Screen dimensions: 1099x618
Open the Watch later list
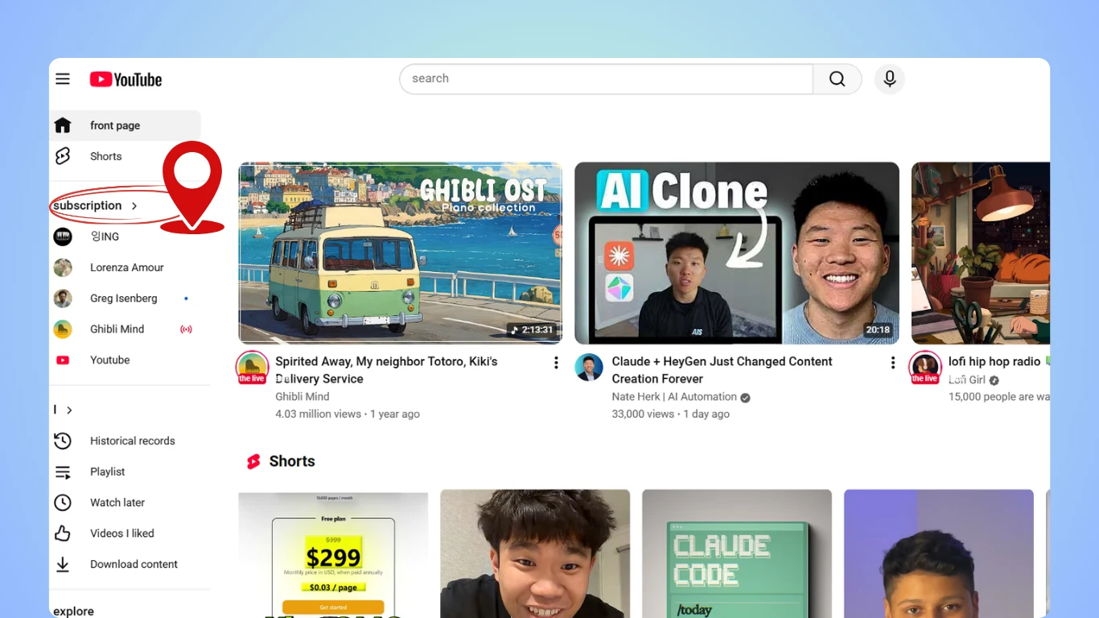(117, 502)
